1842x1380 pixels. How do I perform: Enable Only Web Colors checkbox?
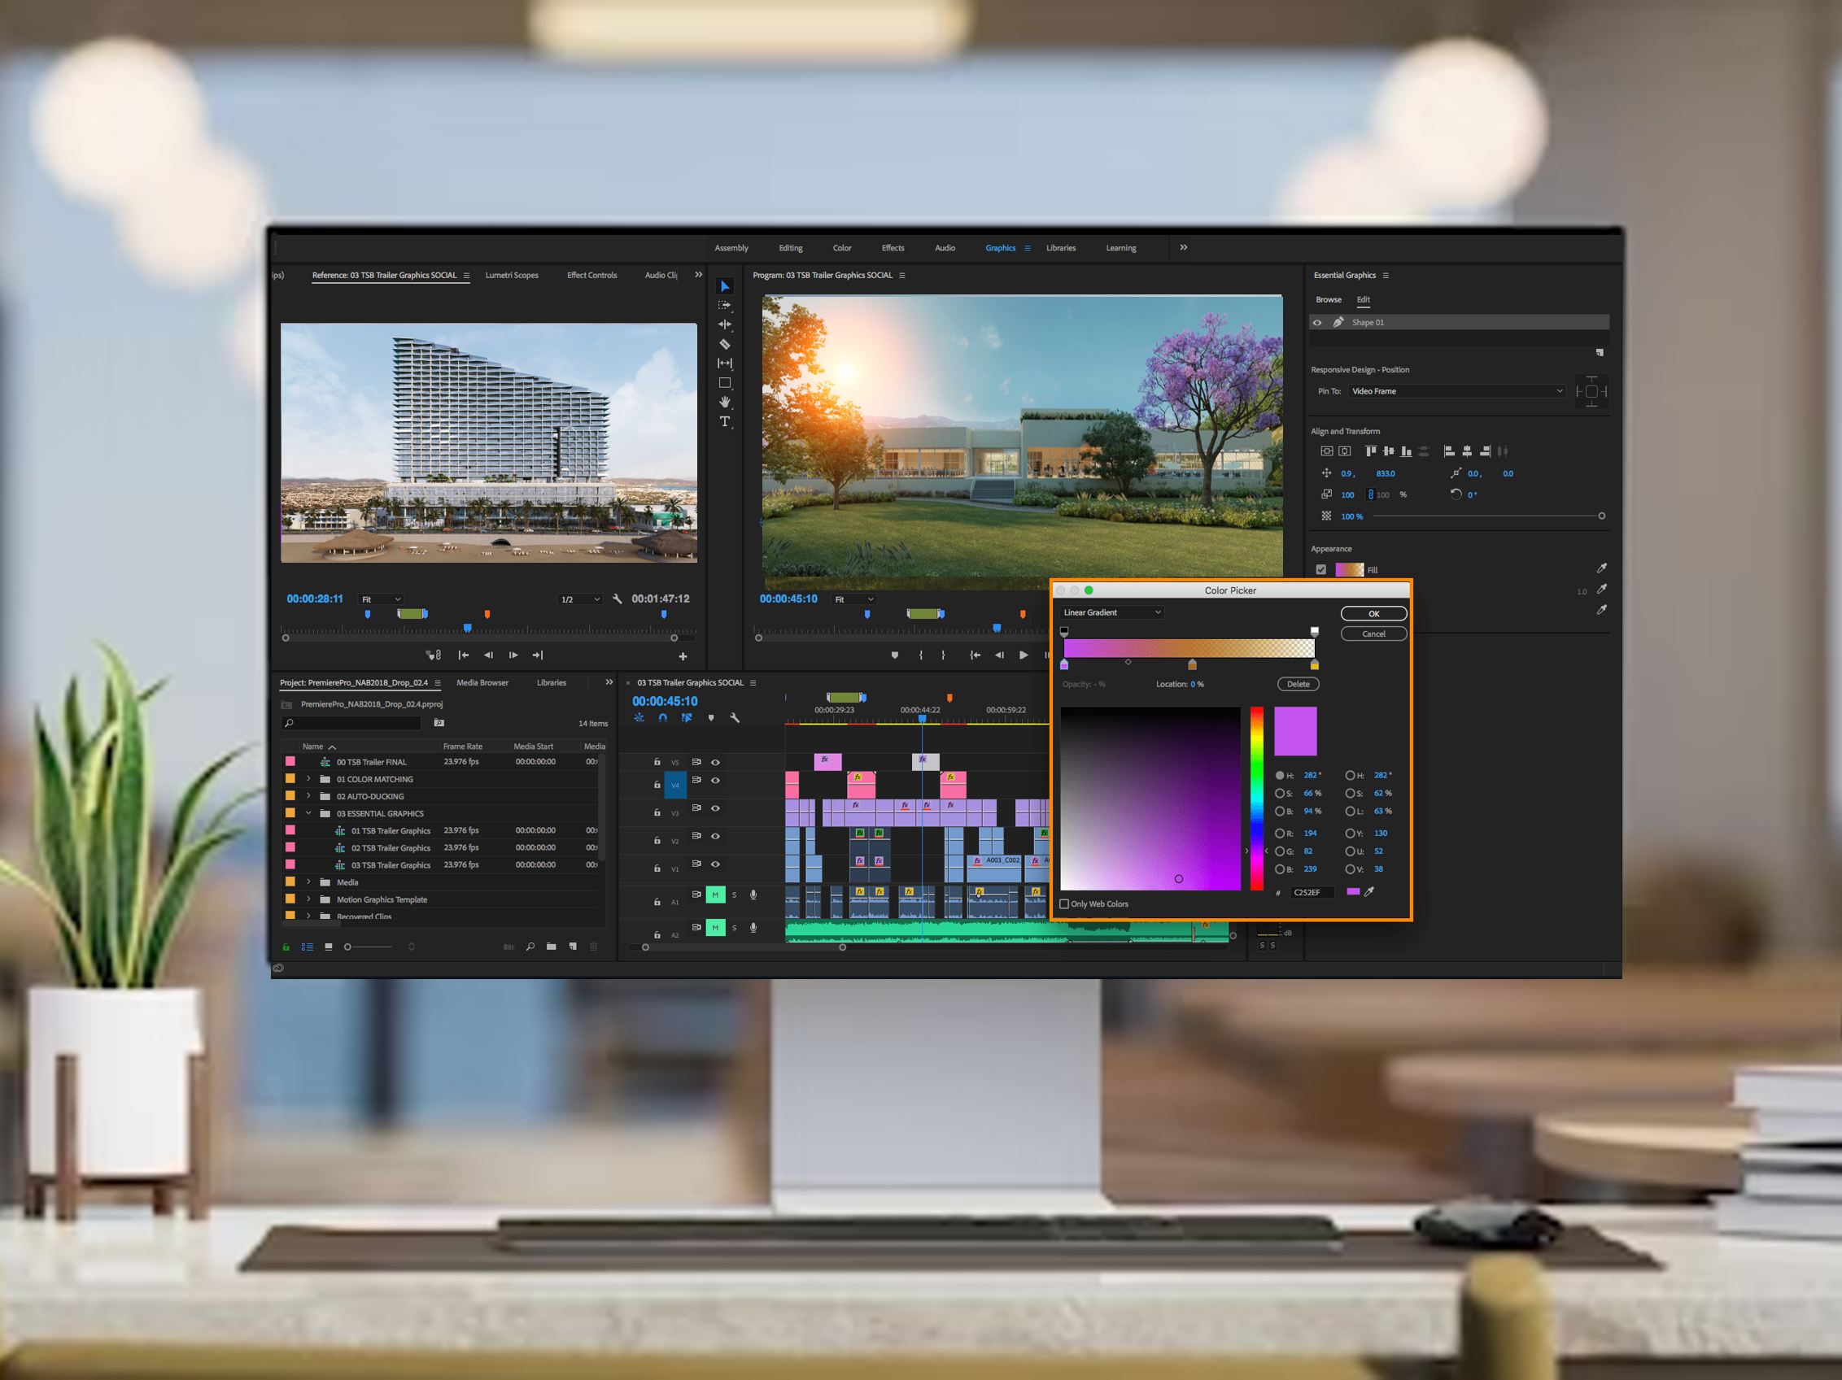(x=1064, y=904)
